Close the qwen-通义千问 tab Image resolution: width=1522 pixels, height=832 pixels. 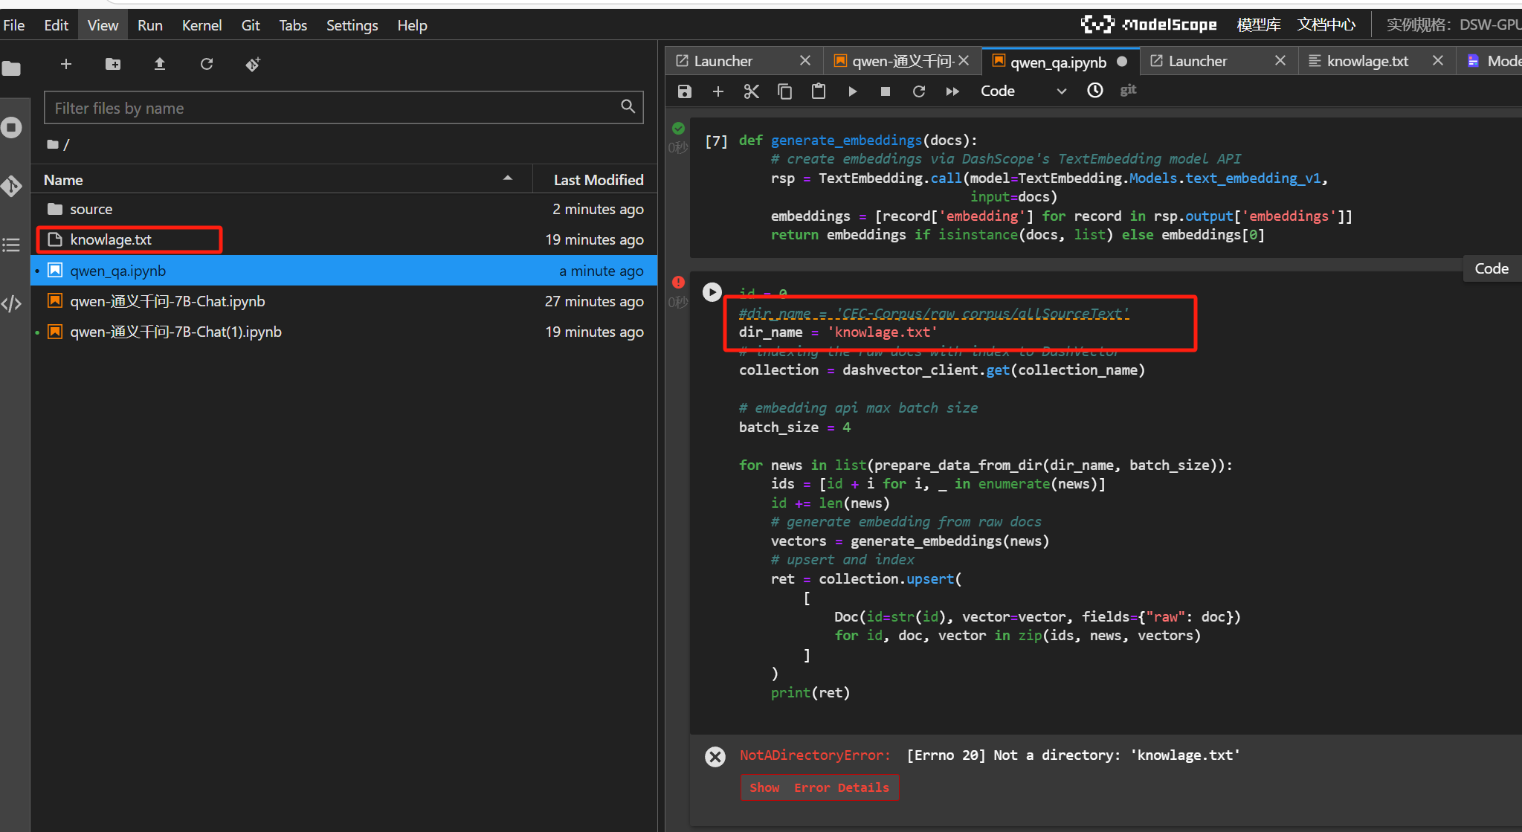click(964, 61)
